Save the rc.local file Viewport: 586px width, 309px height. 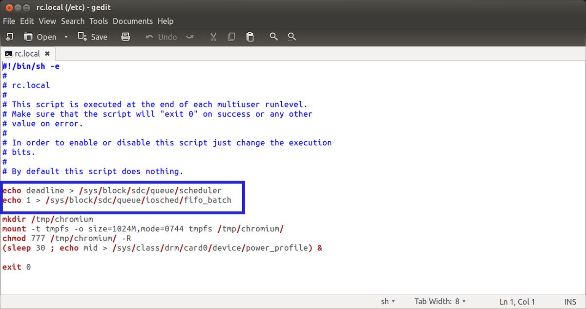(93, 37)
